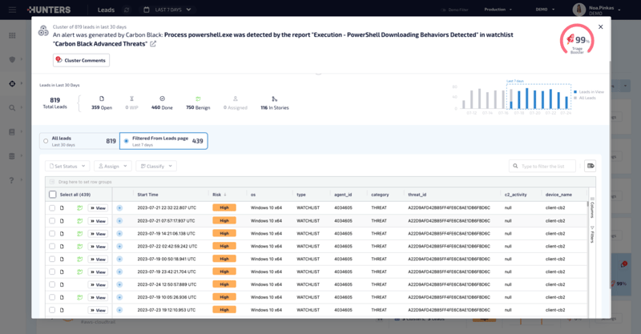The image size is (641, 334).
Task: Open the help question mark in sidebar
Action: coord(12,180)
